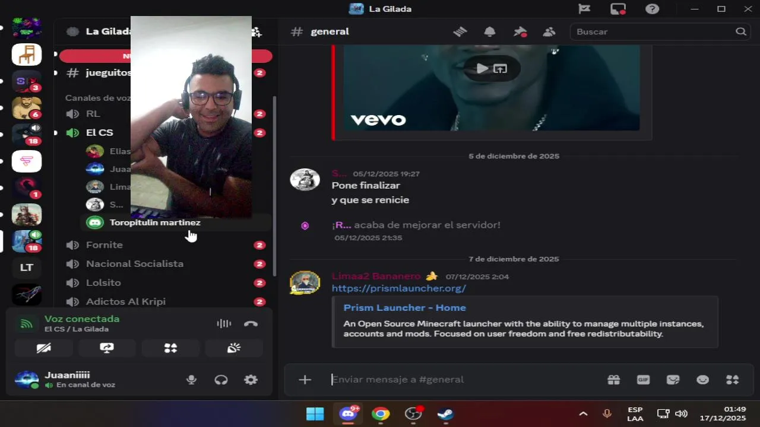
Task: Open the server with 1 notification badge
Action: pyautogui.click(x=27, y=187)
